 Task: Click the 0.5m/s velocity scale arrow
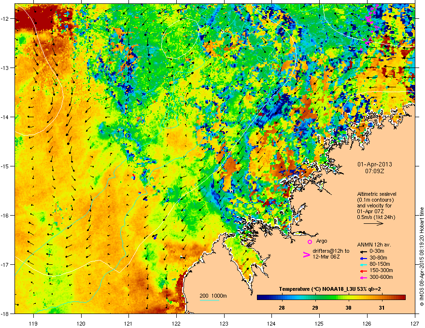pyautogui.click(x=373, y=223)
